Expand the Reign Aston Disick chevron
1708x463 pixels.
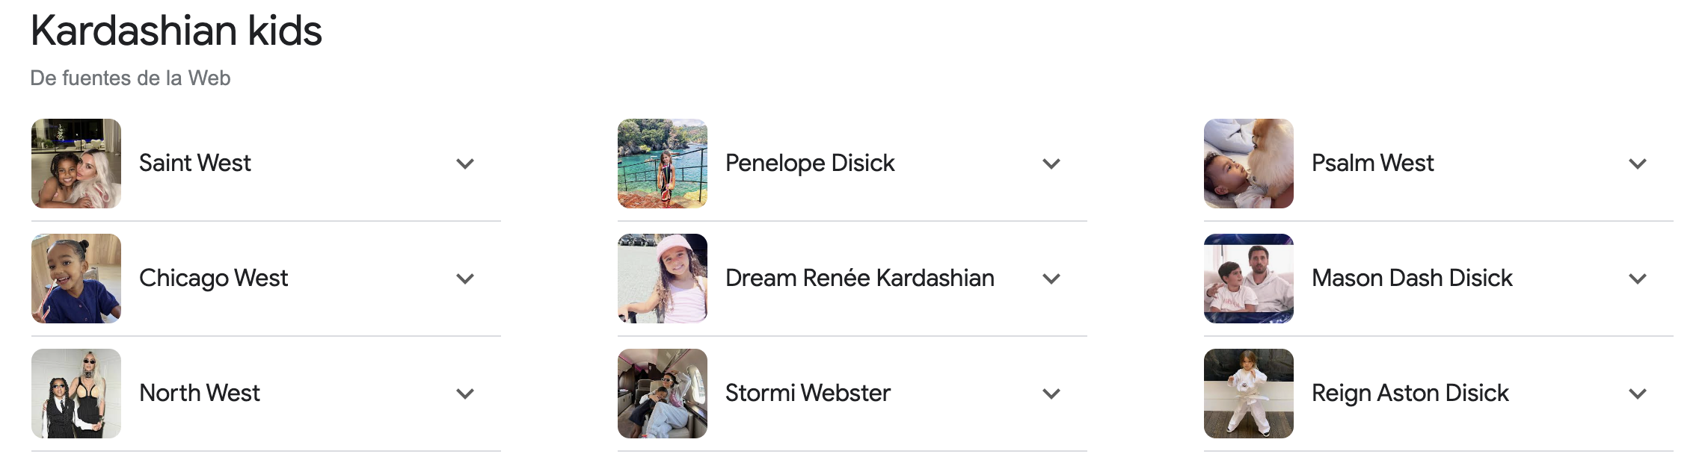(1638, 394)
